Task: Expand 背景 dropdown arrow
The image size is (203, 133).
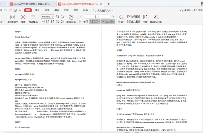Action: [x=124, y=22]
